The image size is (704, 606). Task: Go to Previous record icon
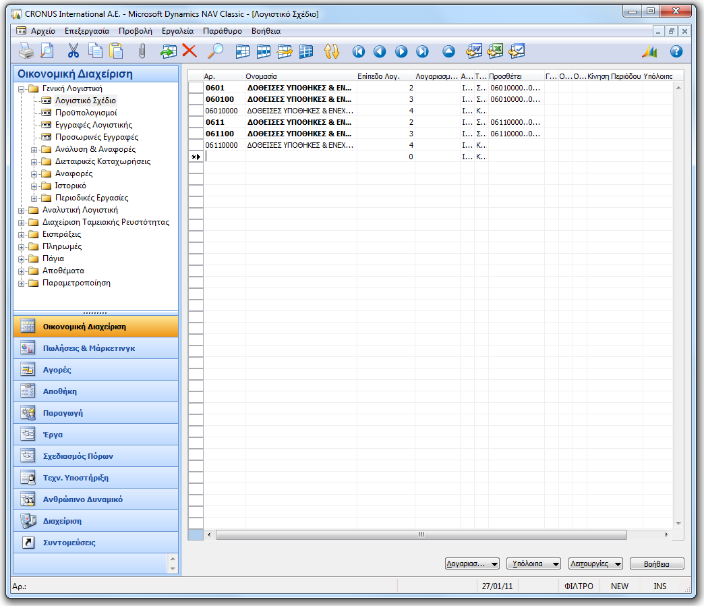[x=380, y=52]
